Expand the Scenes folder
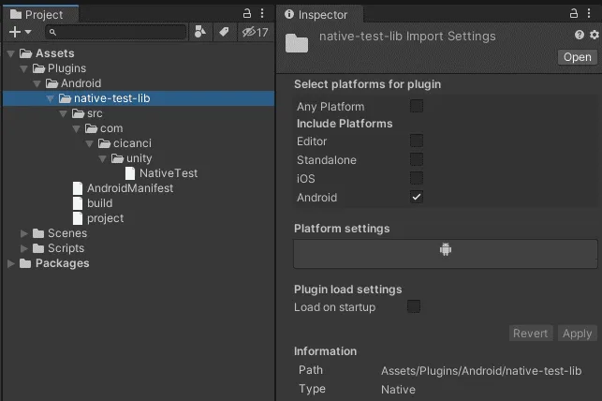This screenshot has width=602, height=401. click(x=23, y=233)
